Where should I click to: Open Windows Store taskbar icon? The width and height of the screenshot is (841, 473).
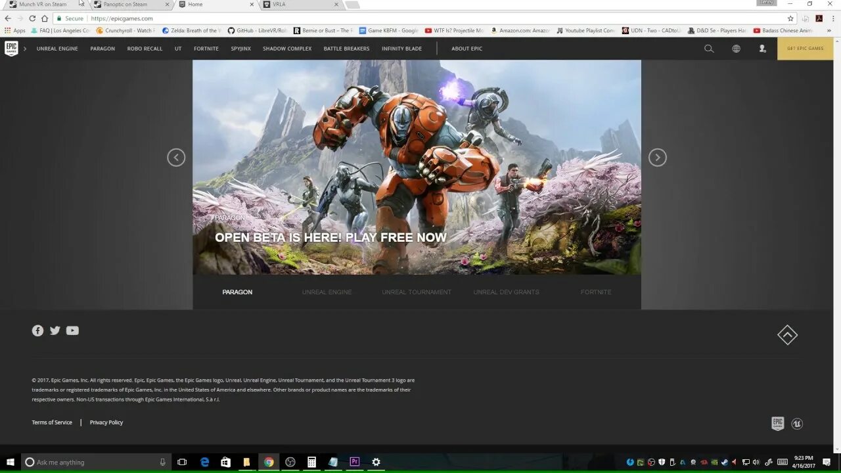point(226,462)
